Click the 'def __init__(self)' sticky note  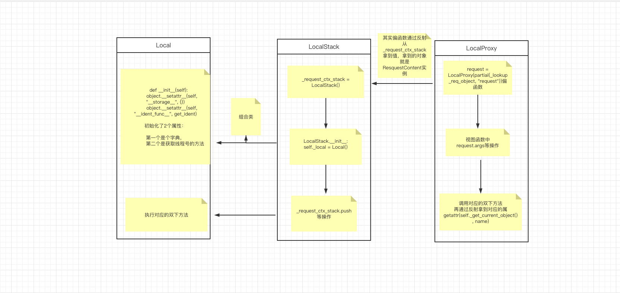[x=165, y=117]
